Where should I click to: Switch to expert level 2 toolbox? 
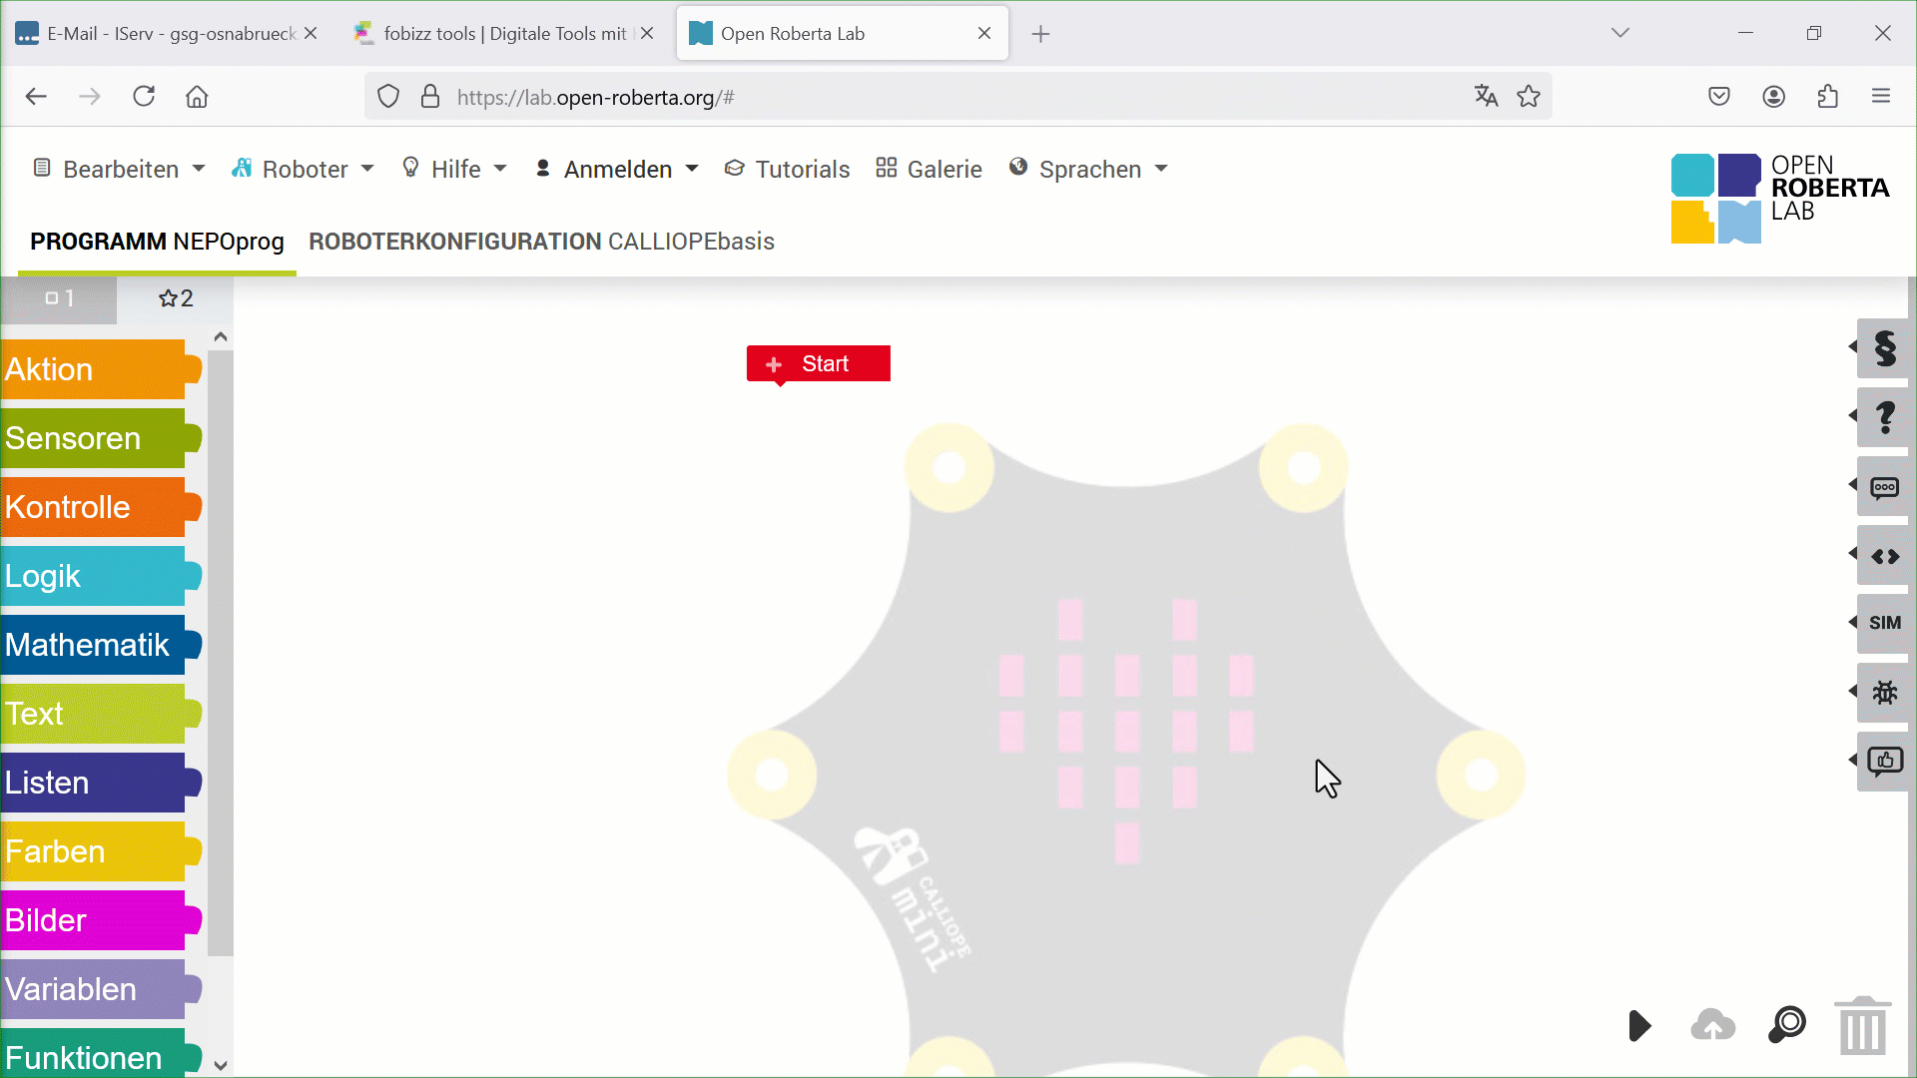point(176,298)
